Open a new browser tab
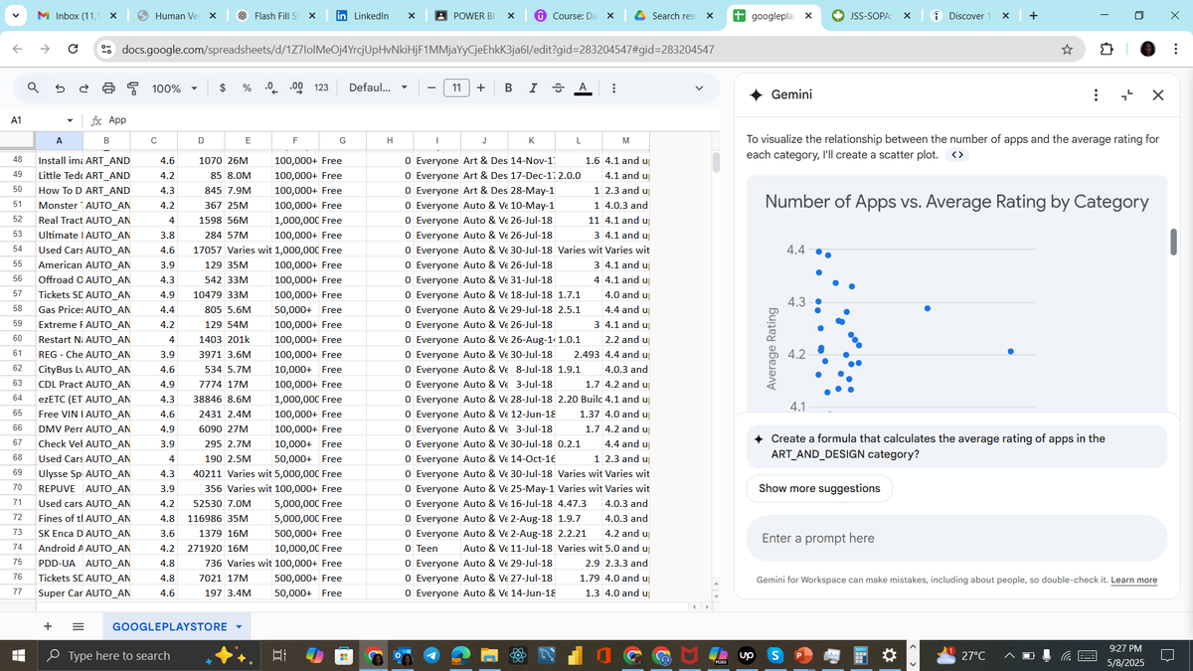The width and height of the screenshot is (1193, 671). pos(1033,16)
